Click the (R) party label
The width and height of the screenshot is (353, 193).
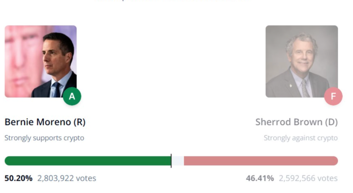click(x=79, y=122)
